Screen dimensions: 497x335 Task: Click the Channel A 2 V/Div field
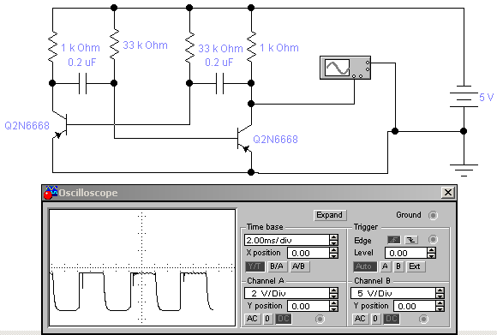287,293
